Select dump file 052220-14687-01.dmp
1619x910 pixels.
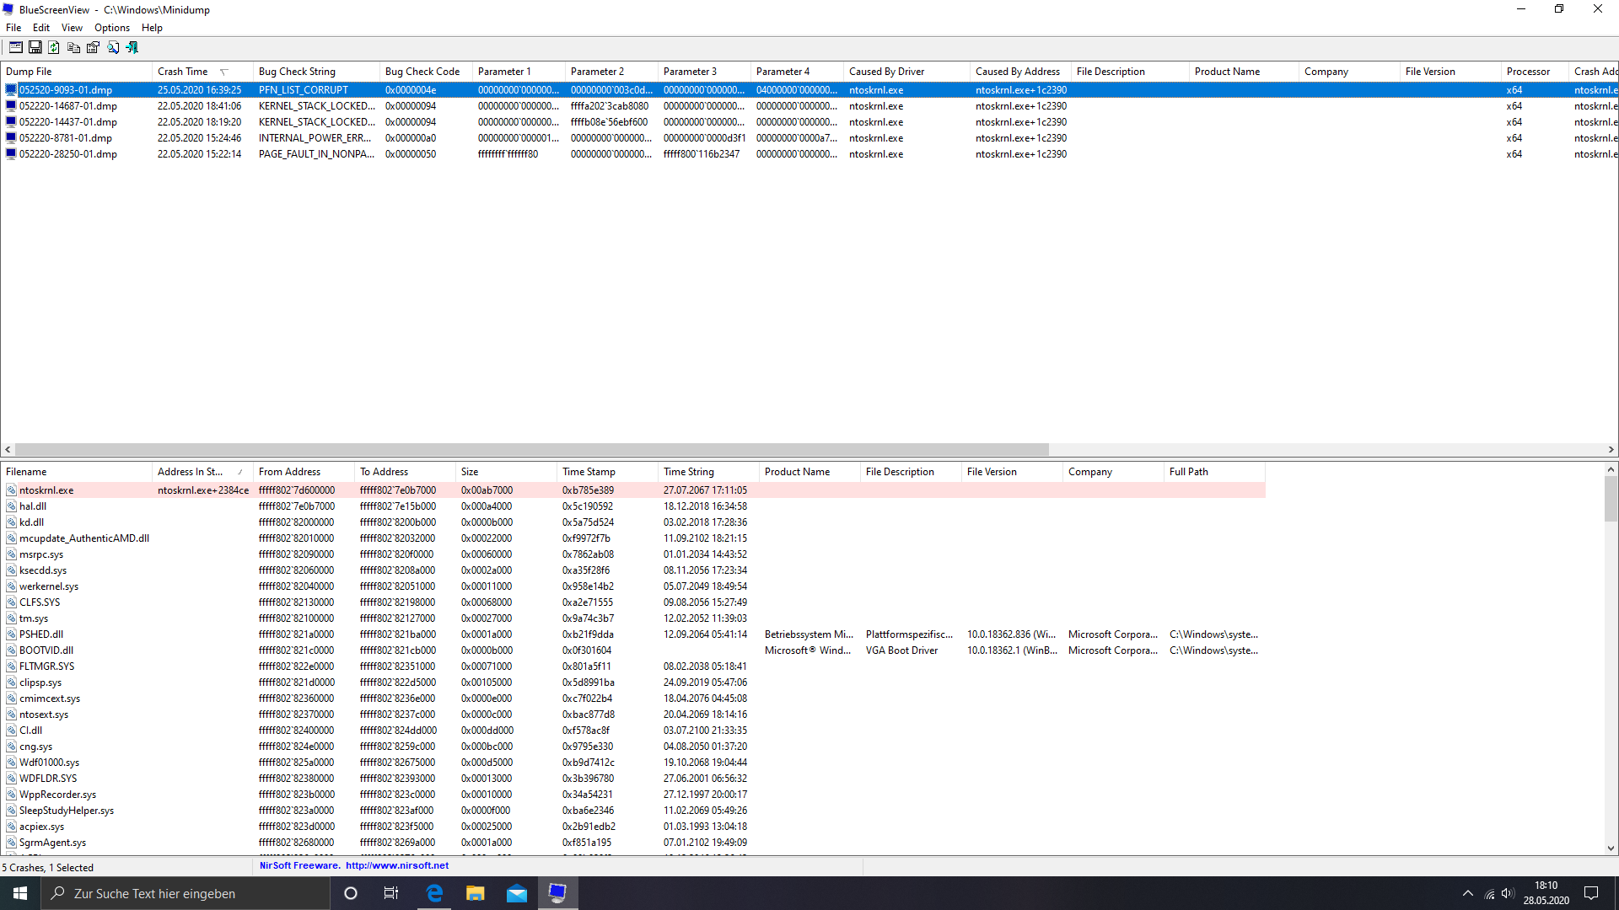(68, 106)
